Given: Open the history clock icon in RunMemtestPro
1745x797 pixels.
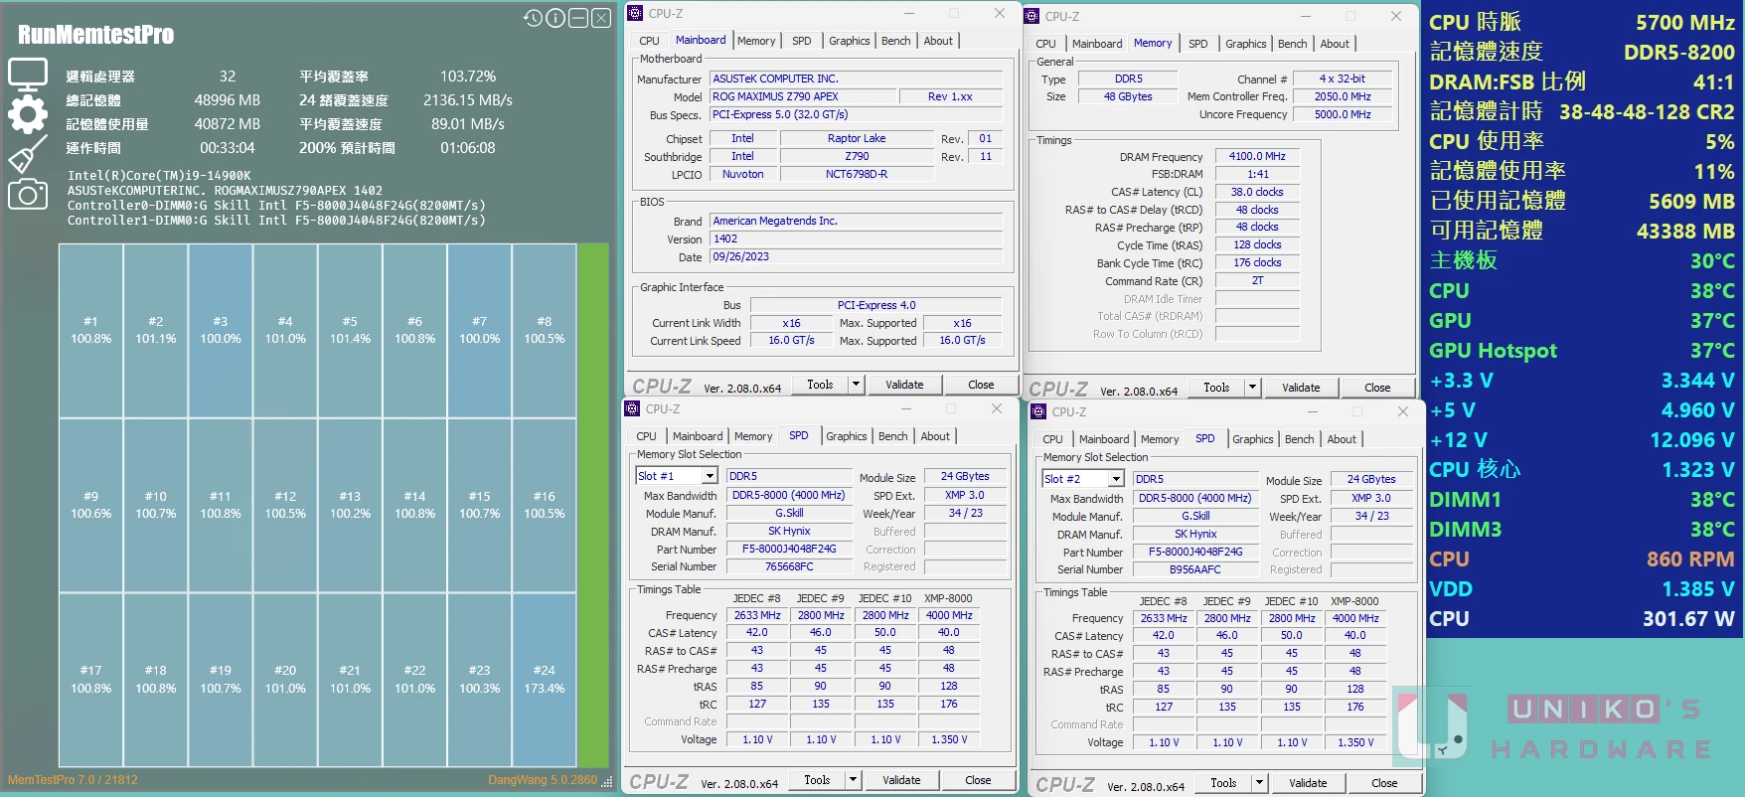Looking at the screenshot, I should click(x=534, y=18).
